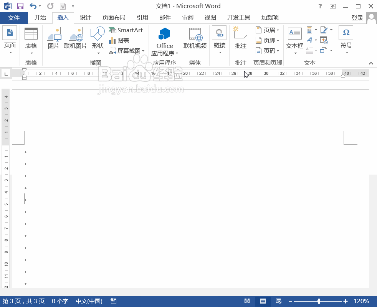Click the page count in status bar

coord(23,301)
